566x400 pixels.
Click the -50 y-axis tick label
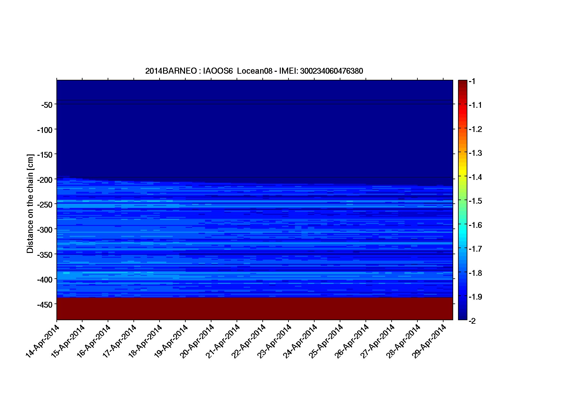click(x=46, y=105)
